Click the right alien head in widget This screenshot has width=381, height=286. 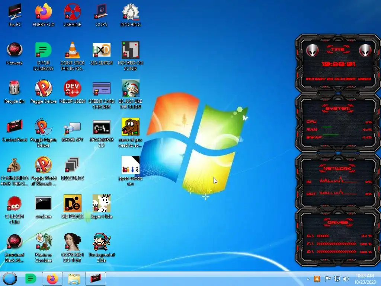[x=365, y=51]
